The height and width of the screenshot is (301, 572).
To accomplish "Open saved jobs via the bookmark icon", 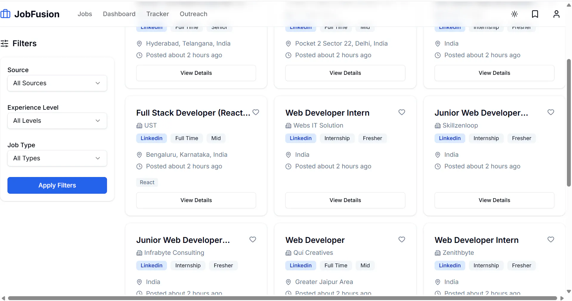I will point(535,14).
